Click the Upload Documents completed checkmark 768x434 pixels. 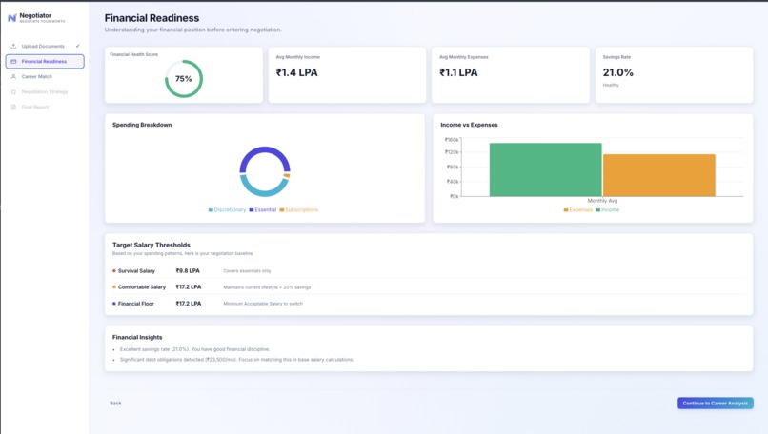[78, 46]
